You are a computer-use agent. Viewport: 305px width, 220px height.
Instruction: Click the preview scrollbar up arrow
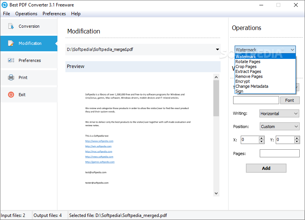click(x=216, y=77)
